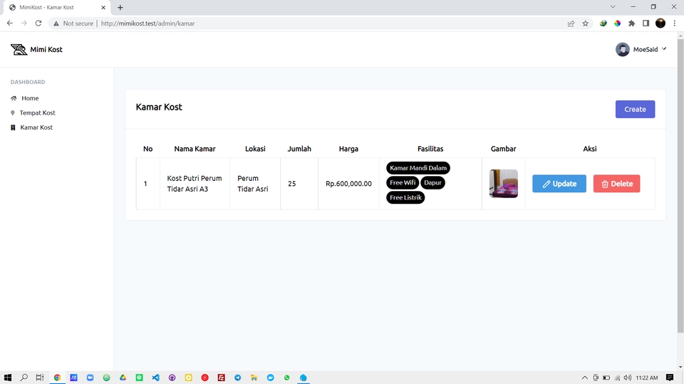Open the notification center icon

pyautogui.click(x=670, y=378)
